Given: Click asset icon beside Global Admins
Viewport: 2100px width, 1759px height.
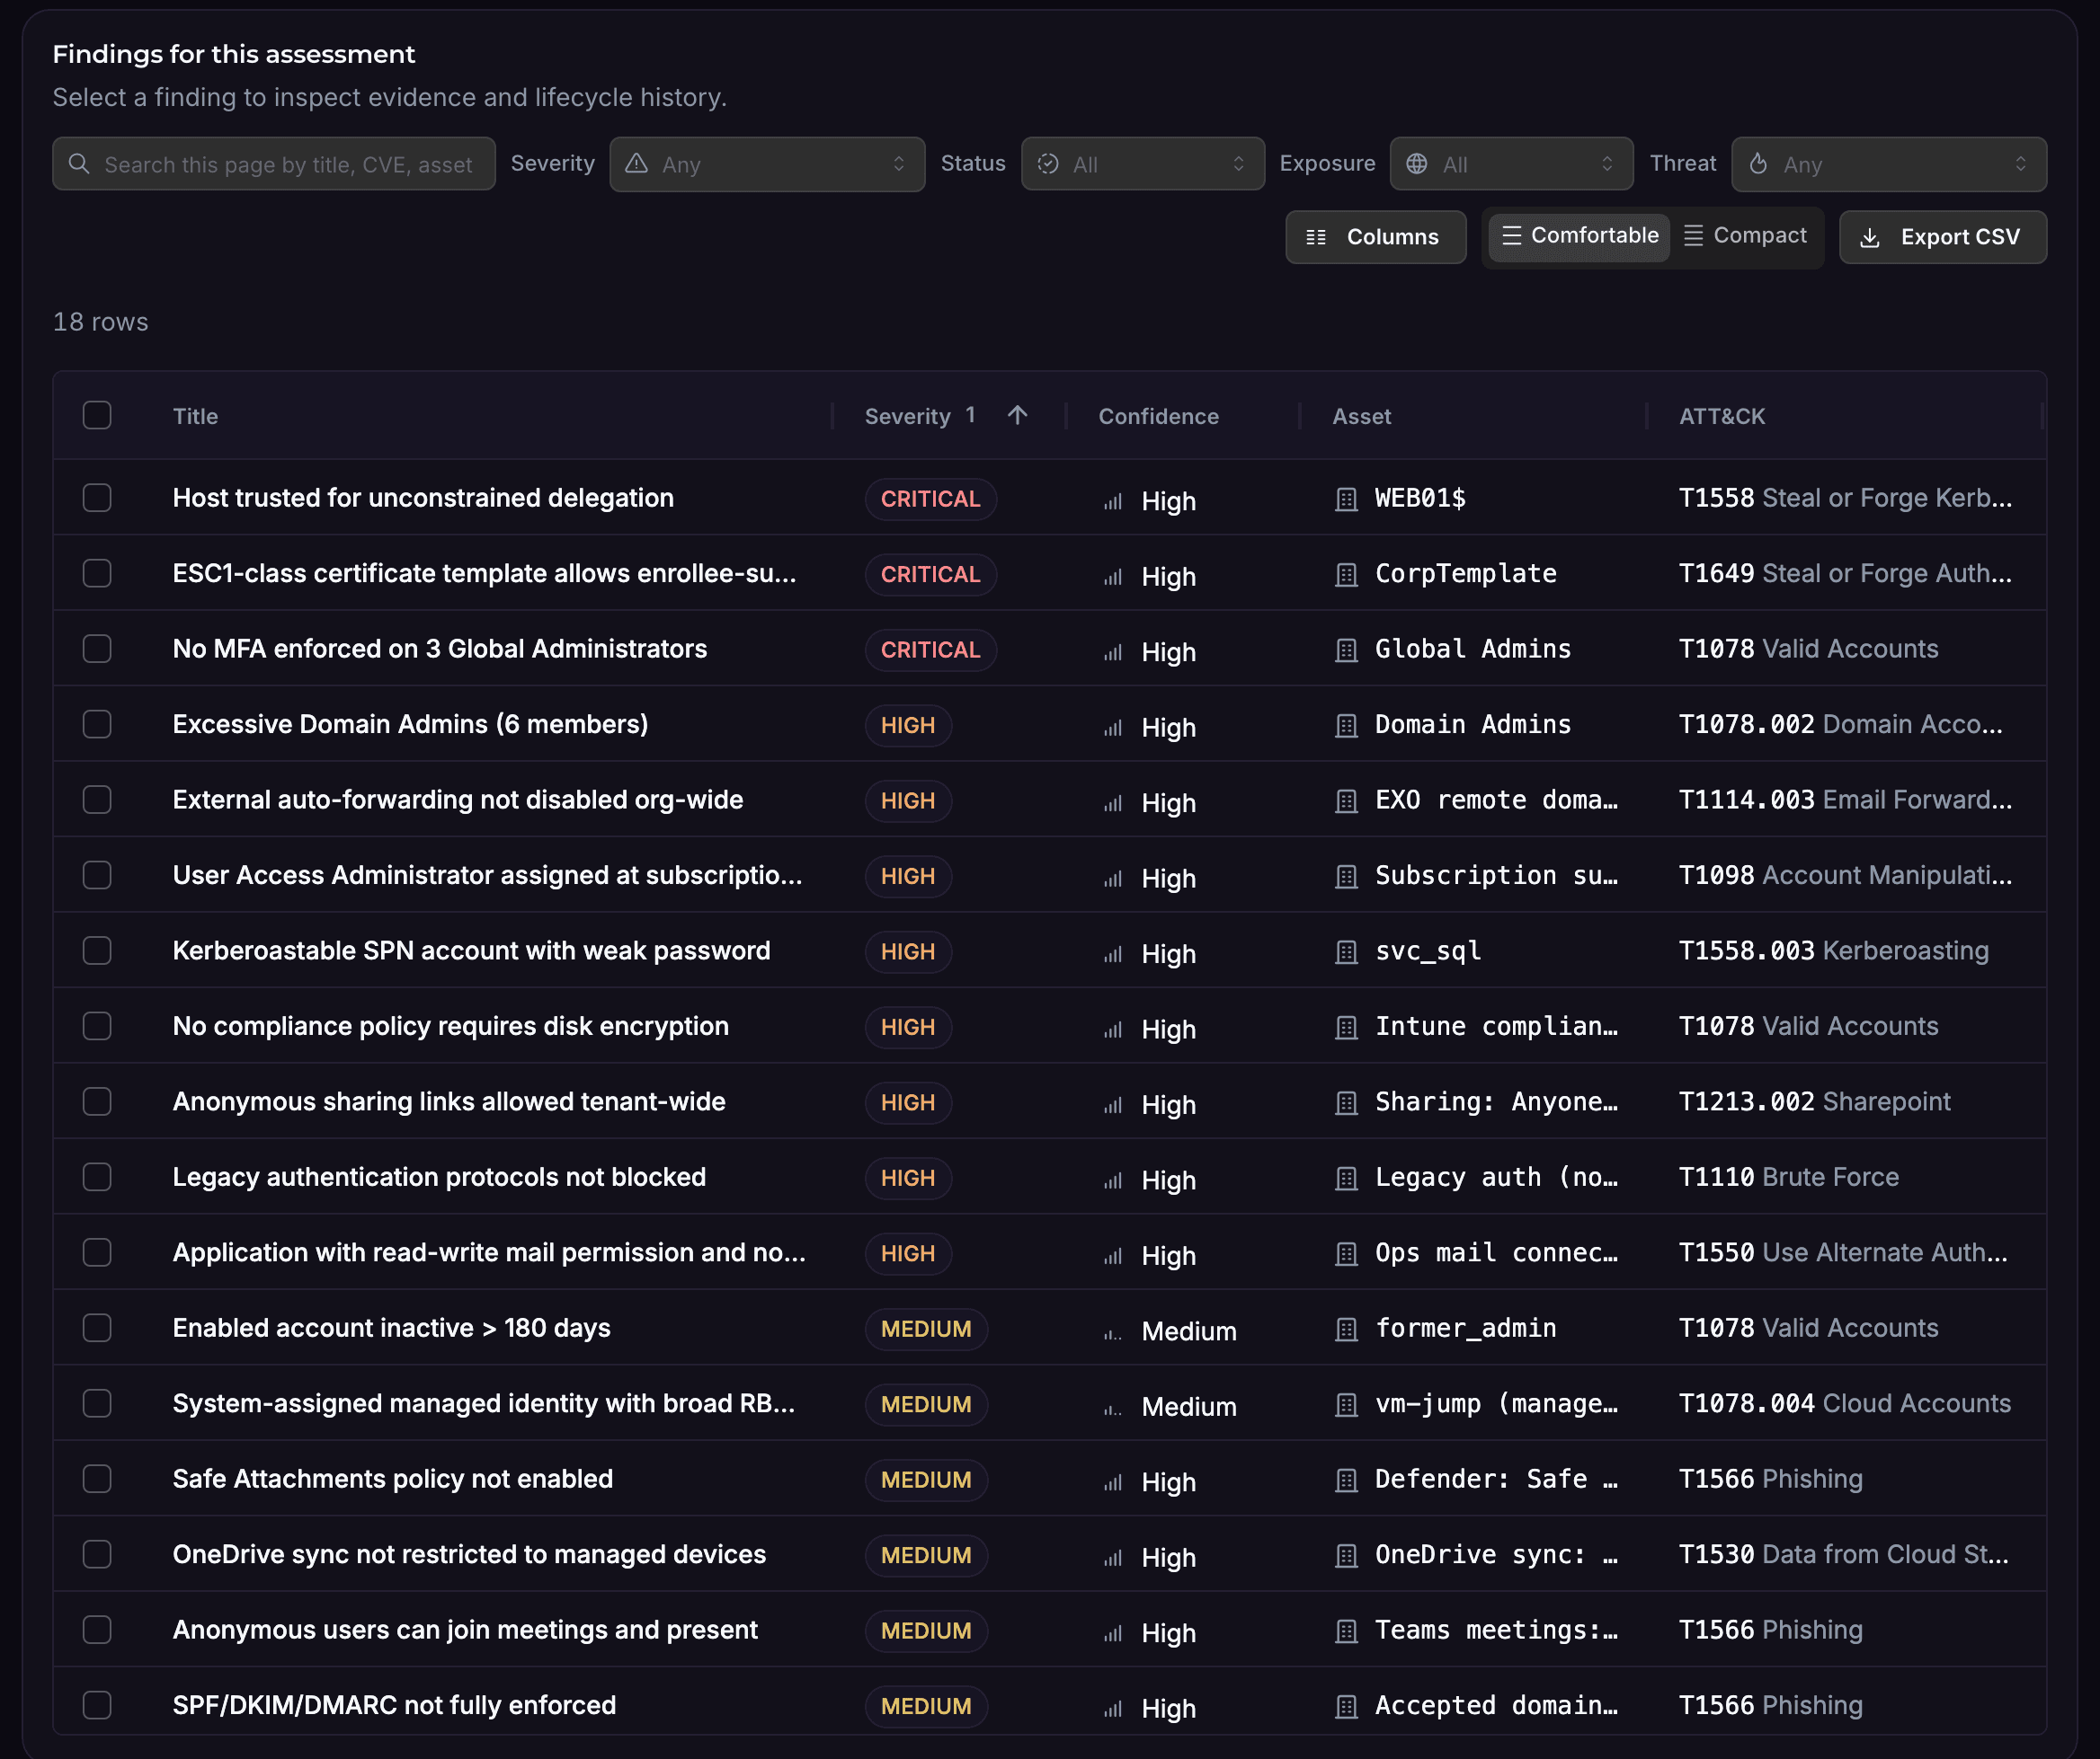Looking at the screenshot, I should pyautogui.click(x=1346, y=650).
